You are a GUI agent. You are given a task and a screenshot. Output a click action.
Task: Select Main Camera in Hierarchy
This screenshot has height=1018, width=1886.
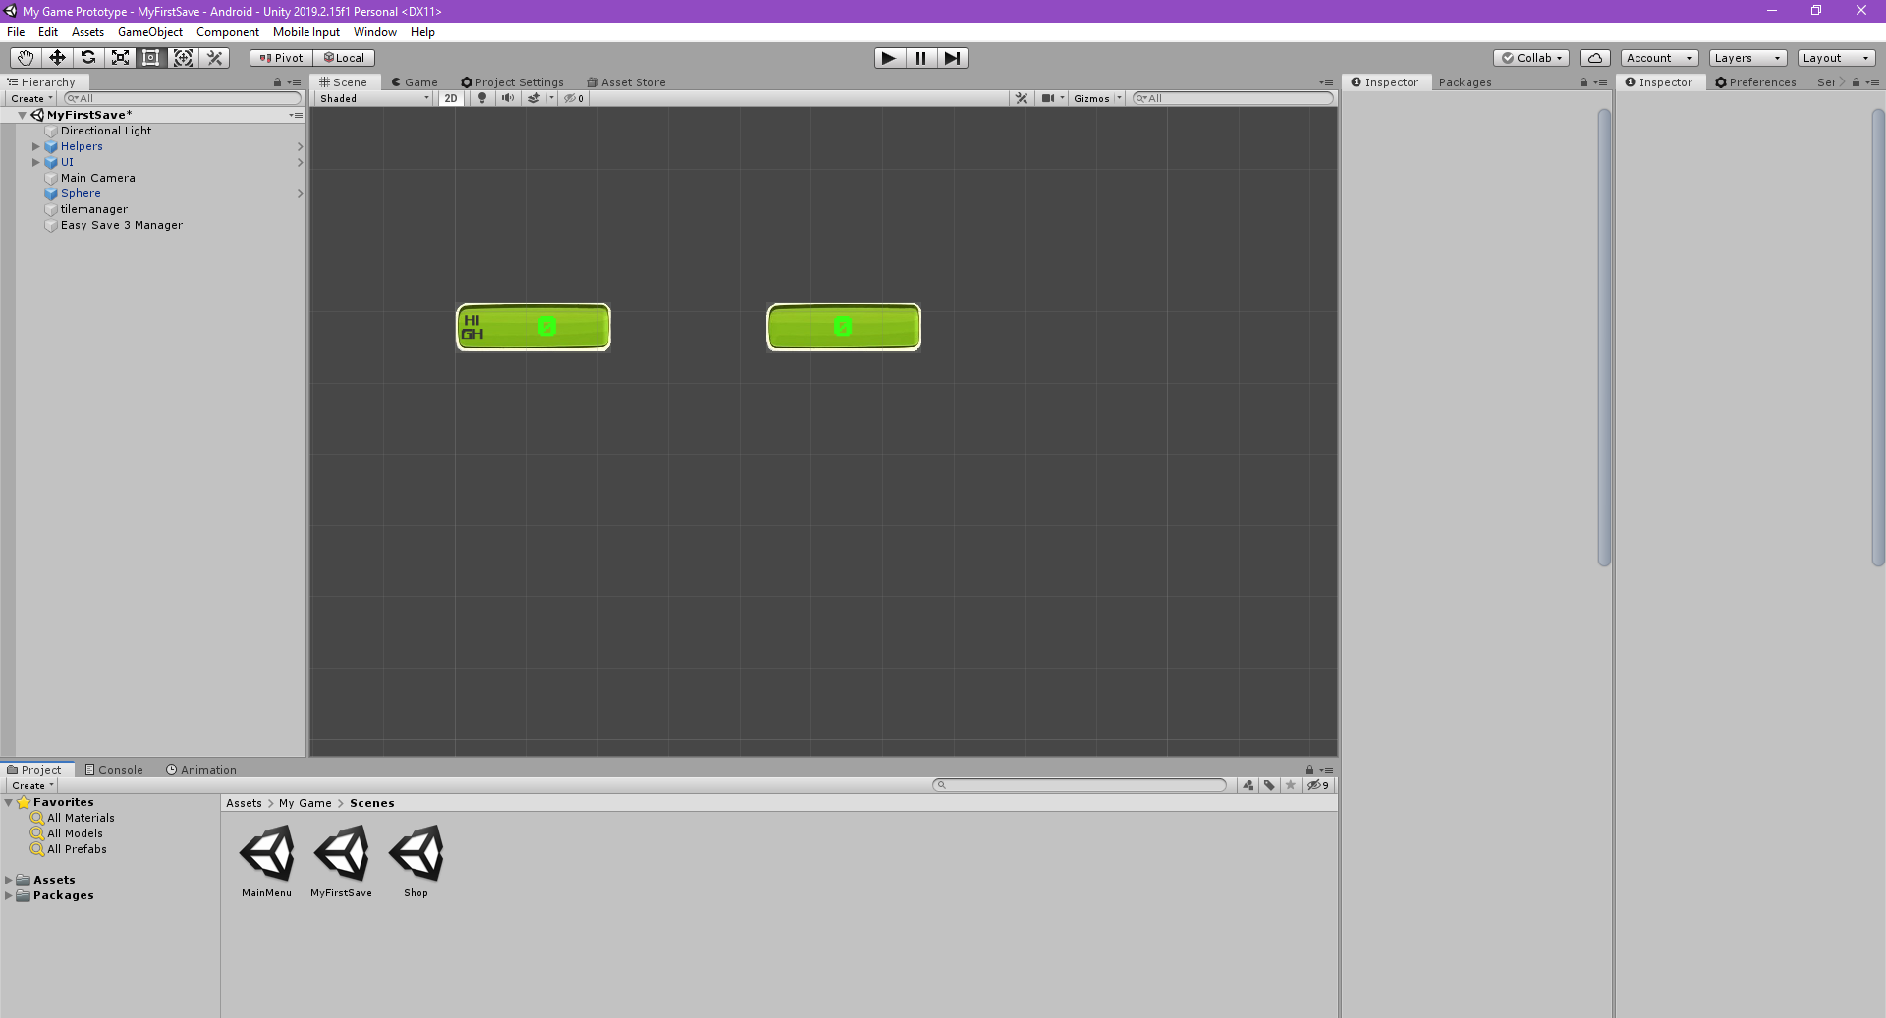(x=98, y=178)
